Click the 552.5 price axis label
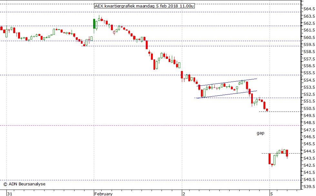The image size is (316, 196). click(309, 94)
